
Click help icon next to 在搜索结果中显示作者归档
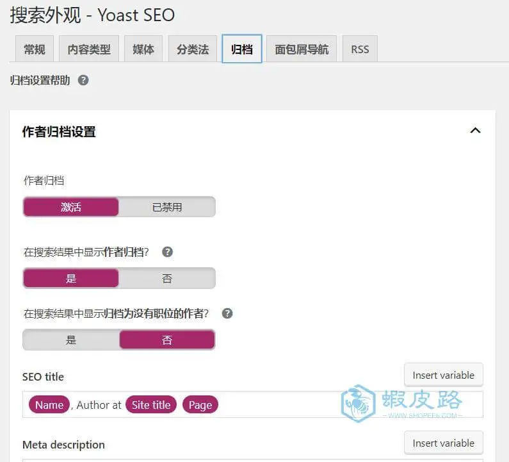167,252
